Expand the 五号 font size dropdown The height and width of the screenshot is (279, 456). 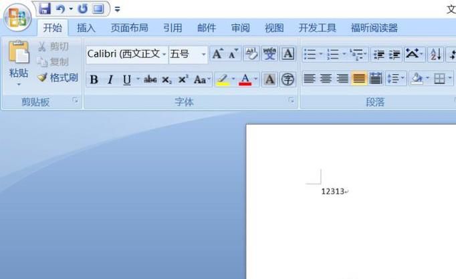click(x=204, y=54)
